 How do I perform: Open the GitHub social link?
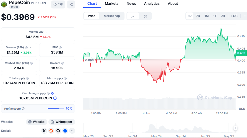58,131
